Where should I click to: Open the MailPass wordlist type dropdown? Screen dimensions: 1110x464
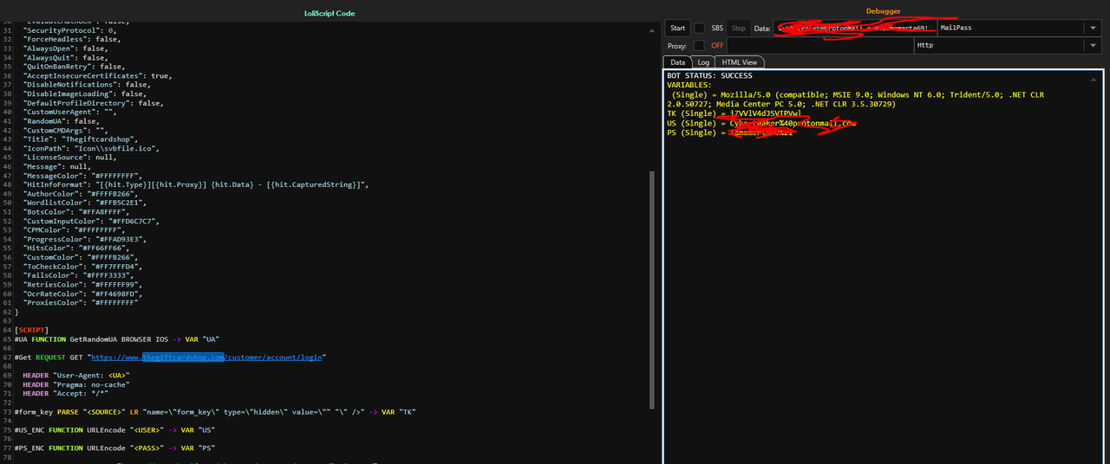point(1020,29)
